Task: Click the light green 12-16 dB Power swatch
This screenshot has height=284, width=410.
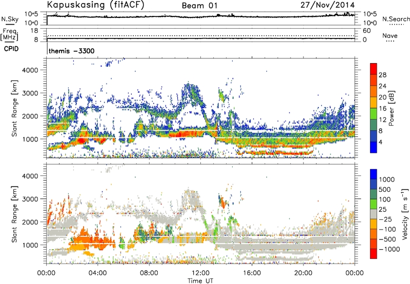Action: click(374, 114)
